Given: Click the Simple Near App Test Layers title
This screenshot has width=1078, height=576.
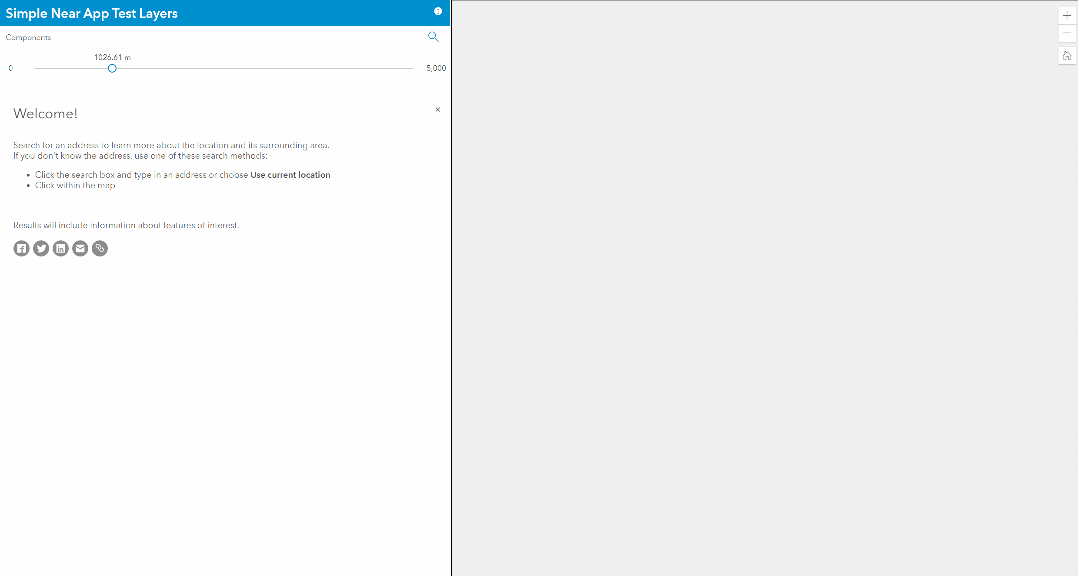Looking at the screenshot, I should click(x=91, y=13).
